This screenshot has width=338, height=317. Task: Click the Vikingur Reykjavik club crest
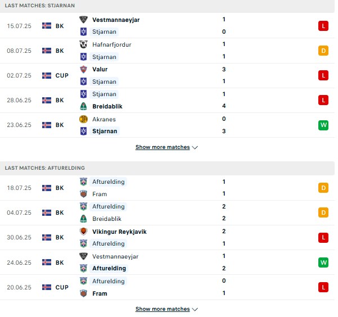[x=83, y=232]
